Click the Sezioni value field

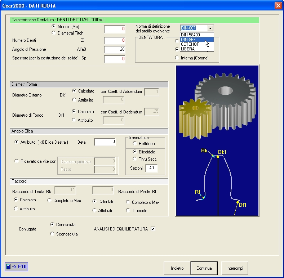pos(151,168)
